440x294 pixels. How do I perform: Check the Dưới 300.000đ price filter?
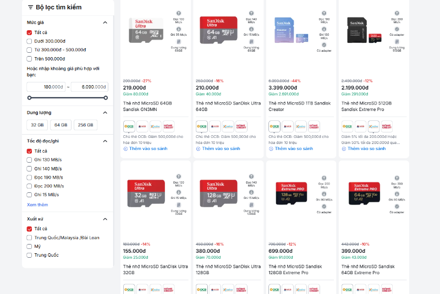29,41
